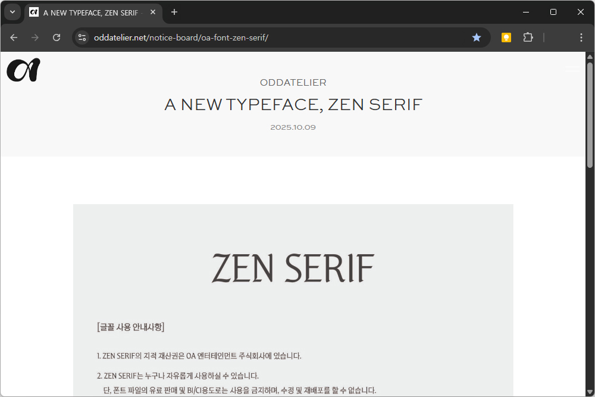Open the Extensions puzzle icon
The image size is (595, 397).
coord(528,37)
